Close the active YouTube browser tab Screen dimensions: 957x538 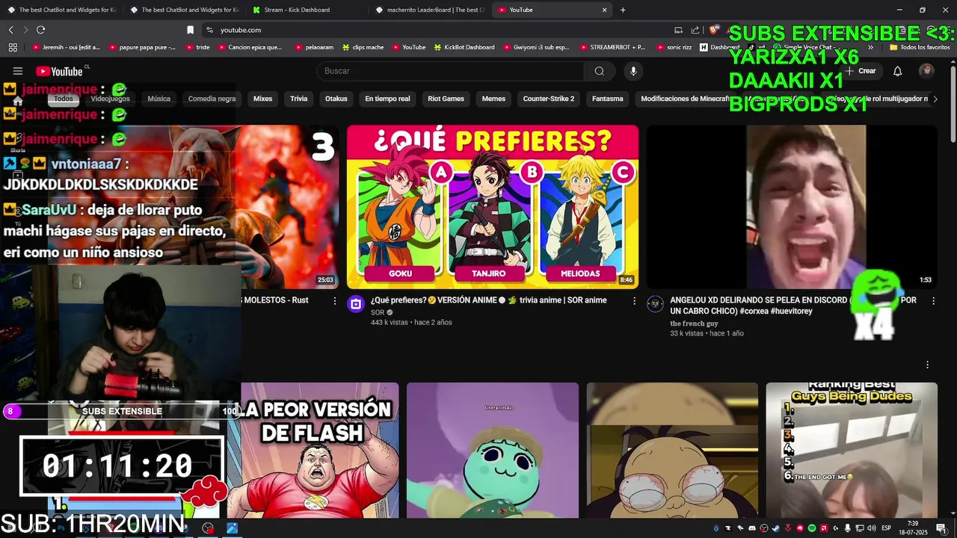[604, 10]
